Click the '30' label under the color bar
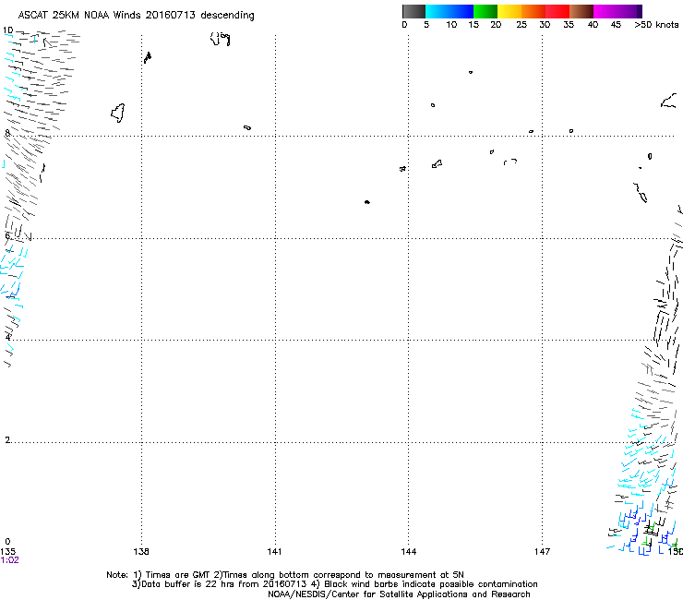 [545, 25]
